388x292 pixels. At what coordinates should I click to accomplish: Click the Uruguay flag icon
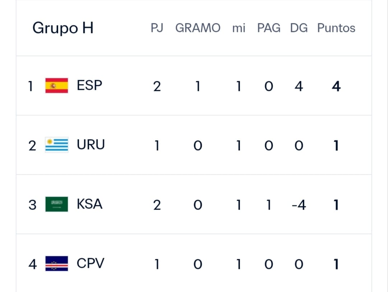tap(57, 145)
